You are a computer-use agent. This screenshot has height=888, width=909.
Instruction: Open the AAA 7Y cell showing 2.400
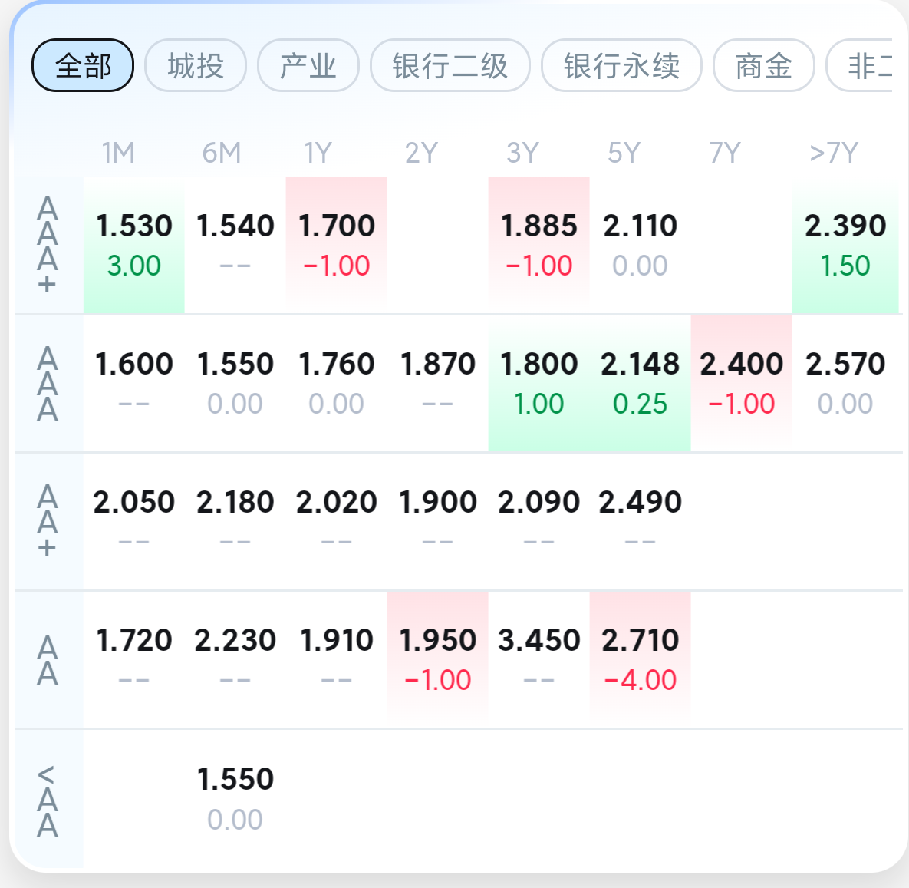[x=741, y=383]
